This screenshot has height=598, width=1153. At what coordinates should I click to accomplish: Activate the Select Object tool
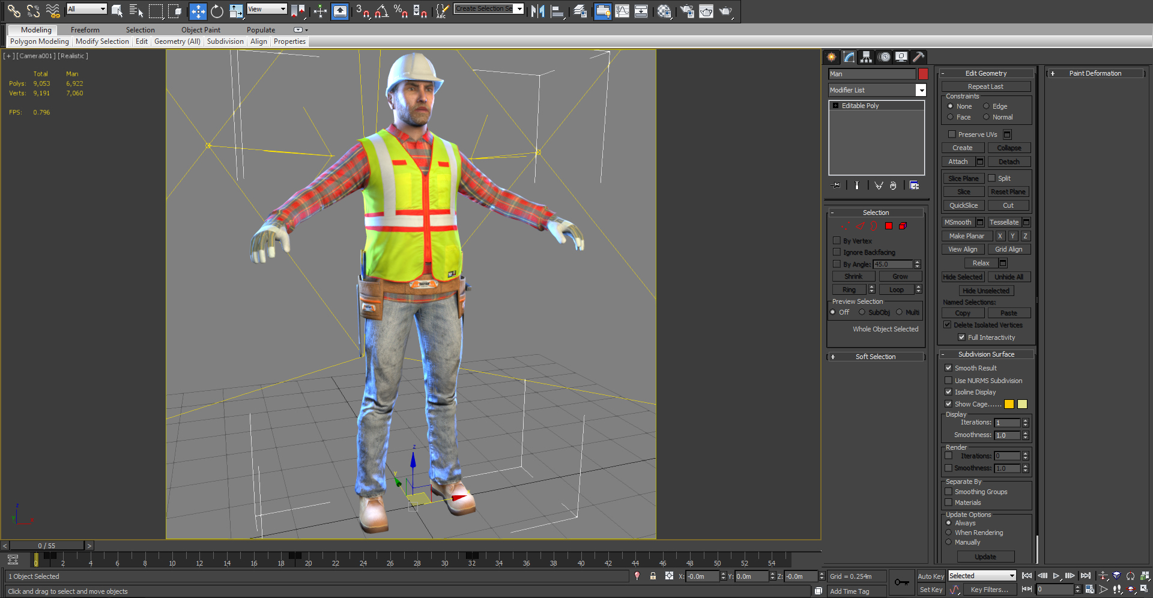118,11
